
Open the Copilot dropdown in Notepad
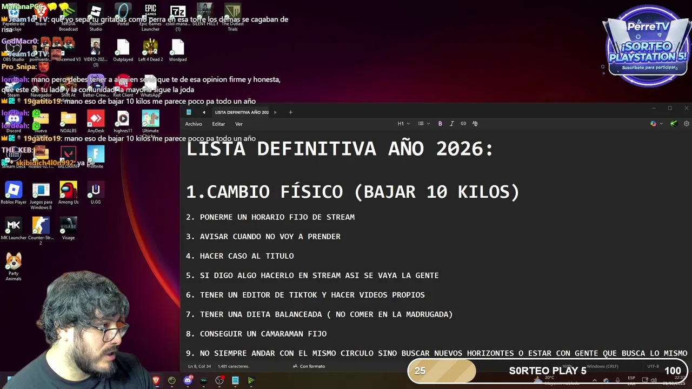coord(656,124)
